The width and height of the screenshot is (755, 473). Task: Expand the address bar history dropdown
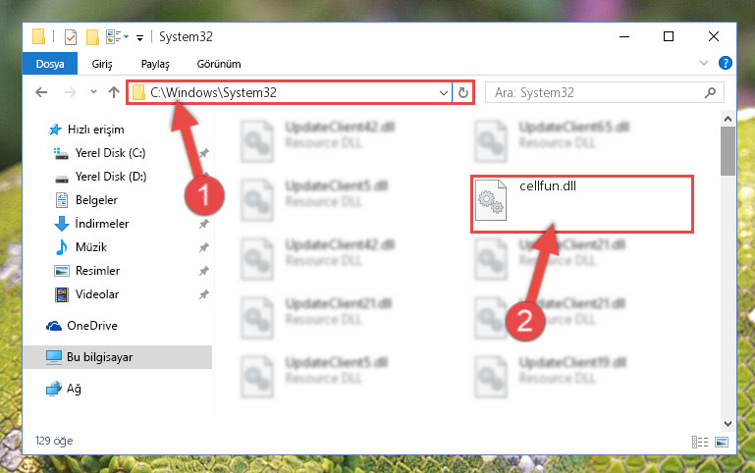click(x=444, y=92)
